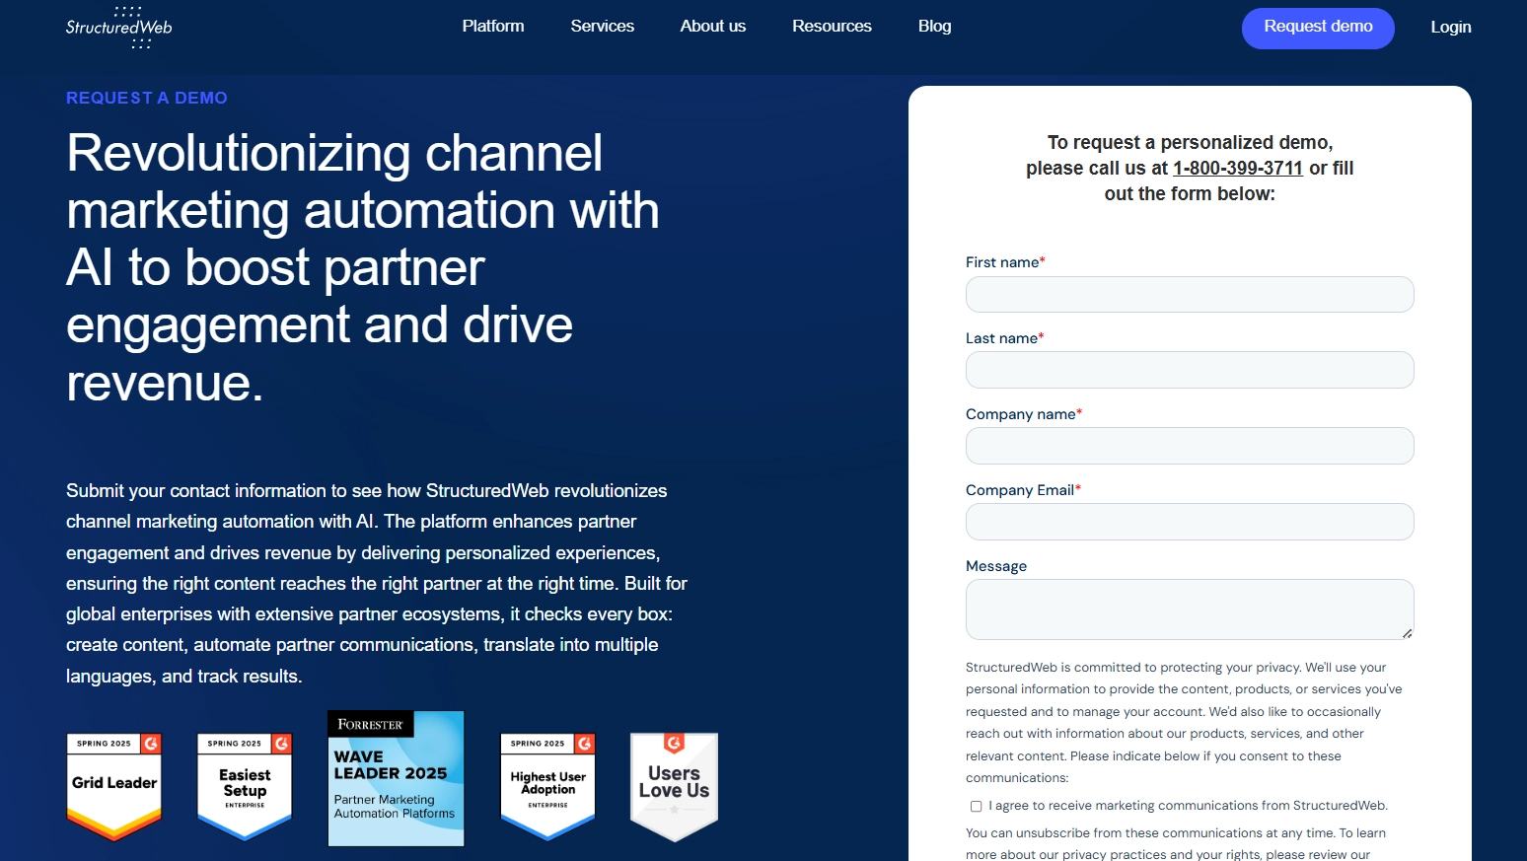Go to the Blog page
The width and height of the screenshot is (1527, 861).
coord(934,27)
